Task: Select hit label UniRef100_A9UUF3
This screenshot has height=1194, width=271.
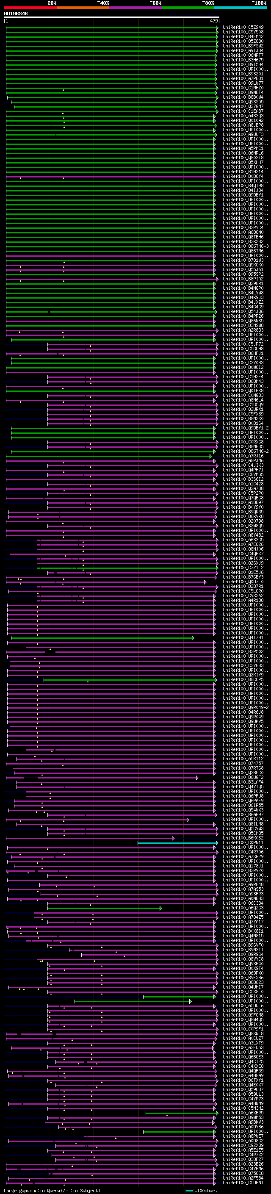Action: pos(243,134)
